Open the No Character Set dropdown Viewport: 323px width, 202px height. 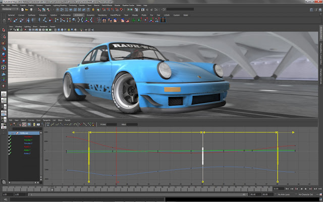[307, 194]
